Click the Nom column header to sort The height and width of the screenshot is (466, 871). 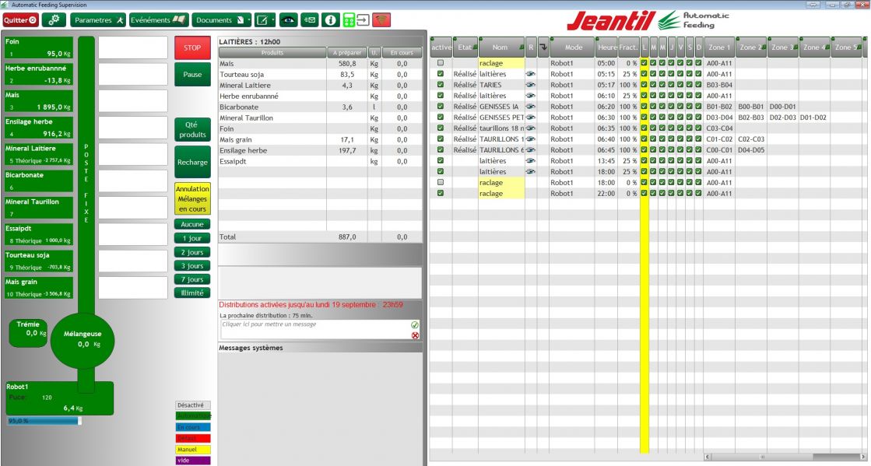[500, 47]
